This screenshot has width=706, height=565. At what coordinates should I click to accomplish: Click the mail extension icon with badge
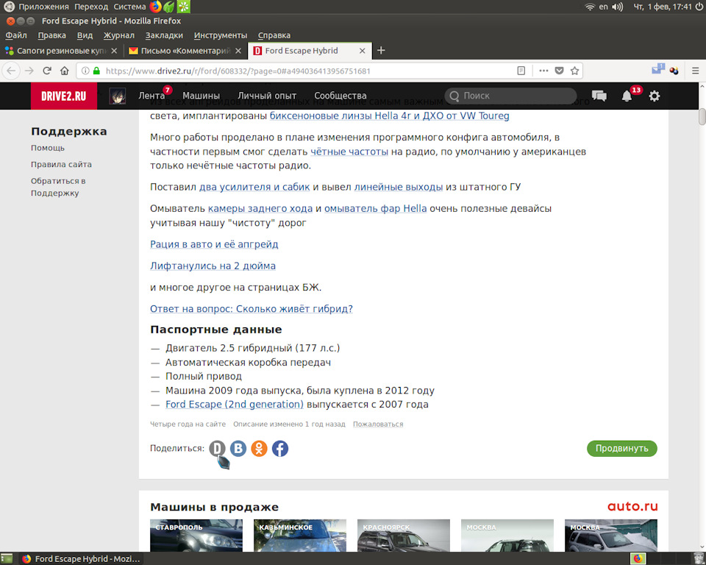click(x=657, y=69)
